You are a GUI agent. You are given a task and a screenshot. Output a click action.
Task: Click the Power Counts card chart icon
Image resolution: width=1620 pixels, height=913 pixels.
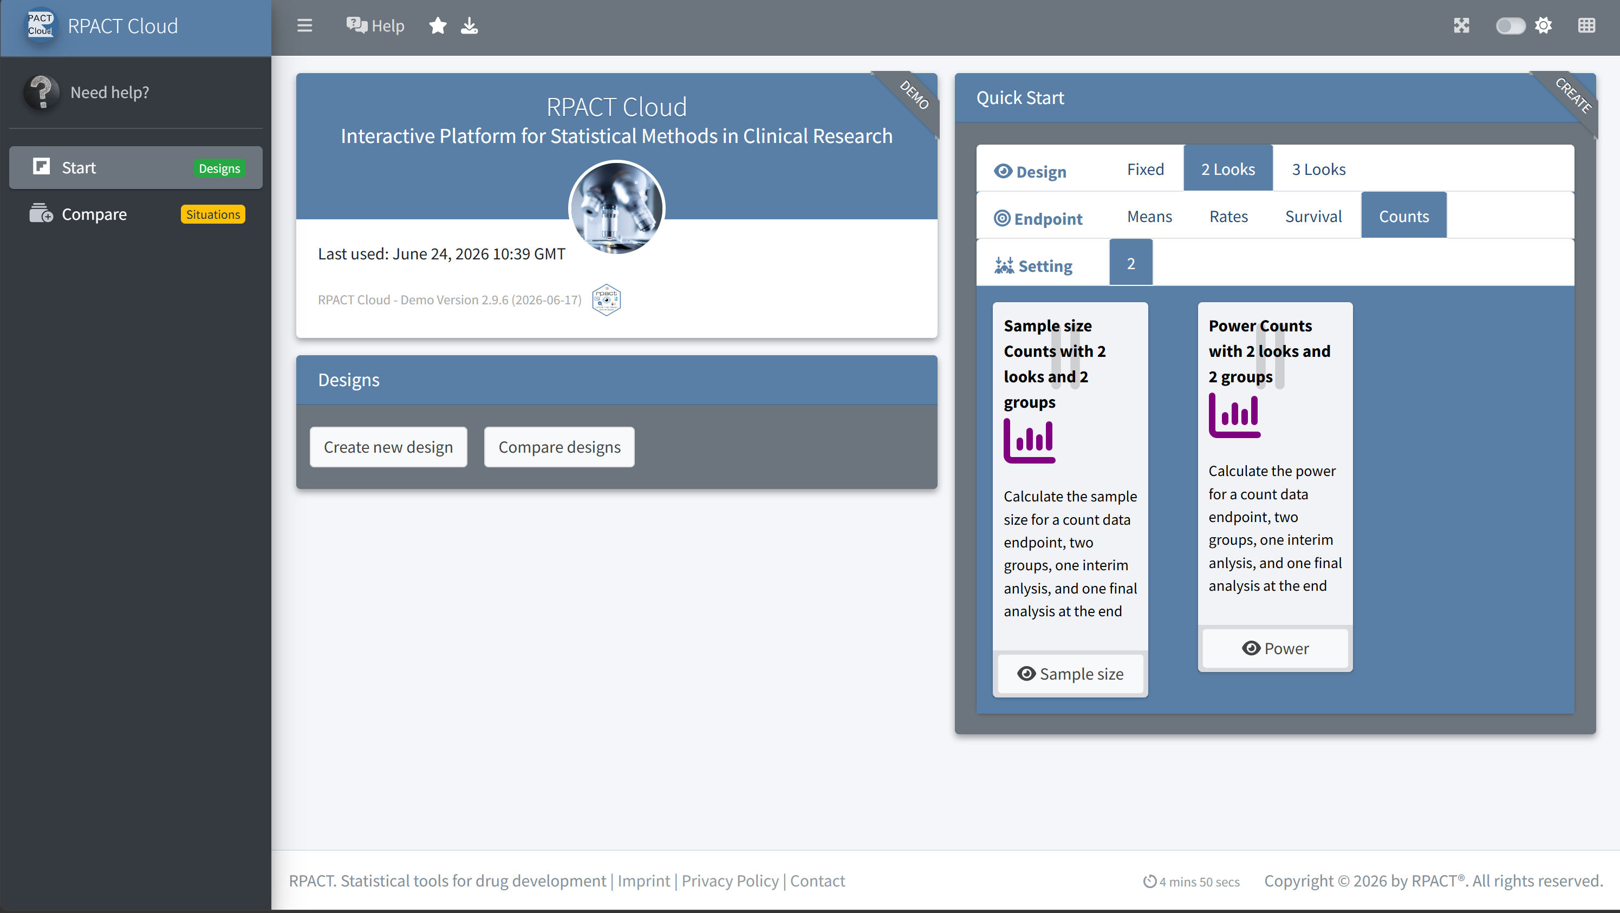(1234, 415)
